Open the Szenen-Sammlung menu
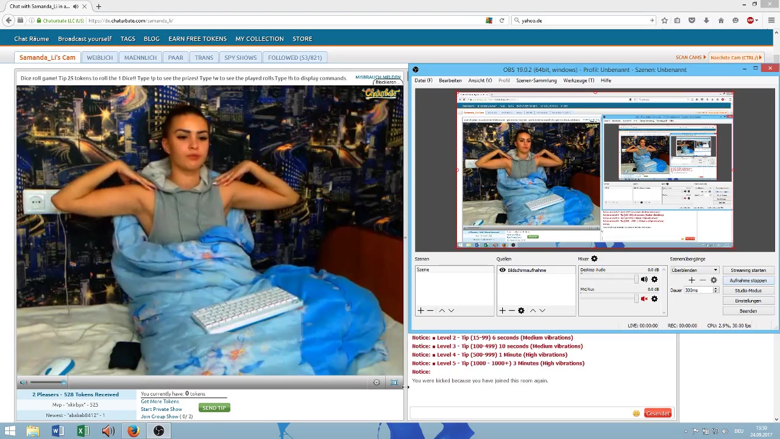The width and height of the screenshot is (780, 439). [536, 80]
